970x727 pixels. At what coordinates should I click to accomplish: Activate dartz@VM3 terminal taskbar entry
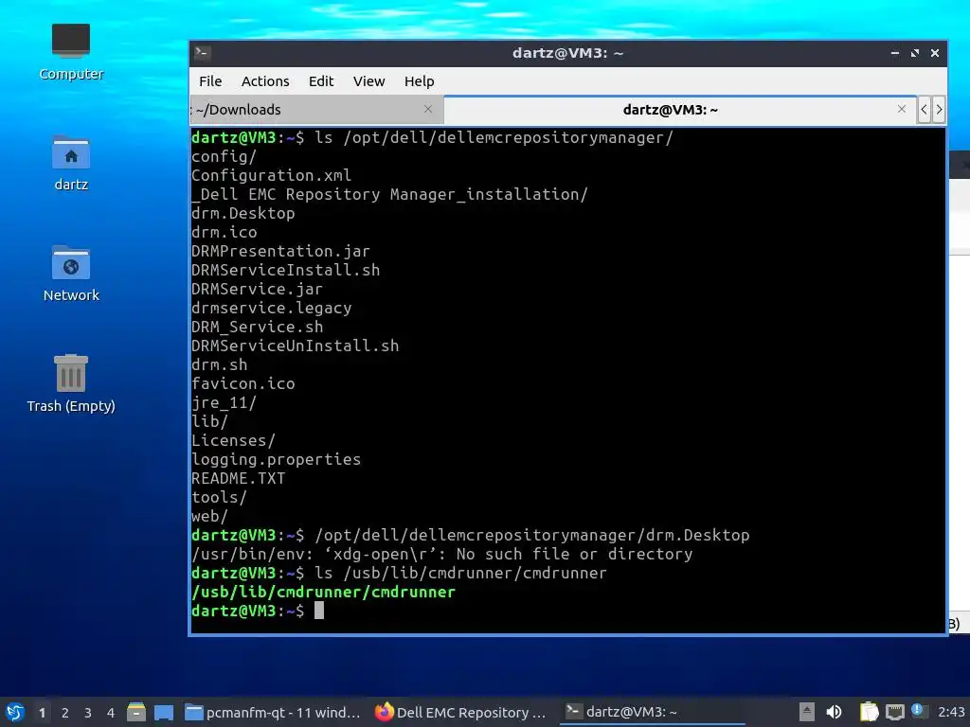652,712
